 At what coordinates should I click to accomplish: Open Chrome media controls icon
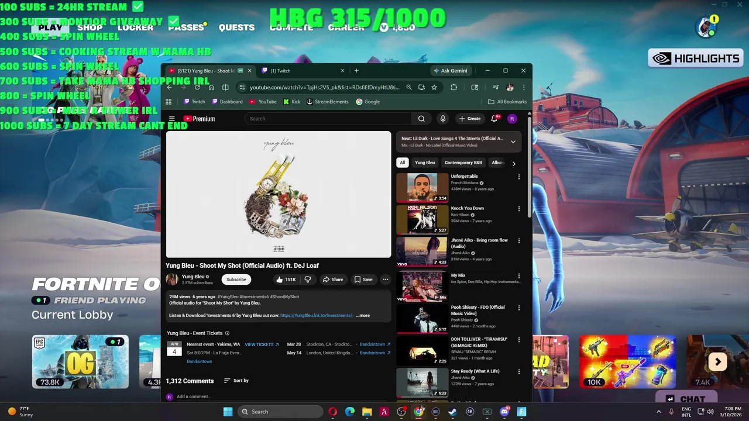click(496, 87)
